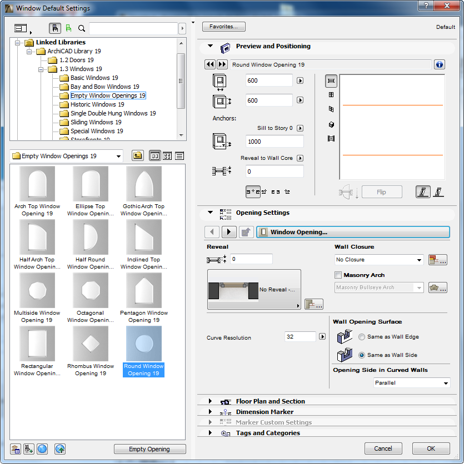Open wall closure settings icon next to No Closure
Screen dimensions: 464x464
pyautogui.click(x=437, y=260)
